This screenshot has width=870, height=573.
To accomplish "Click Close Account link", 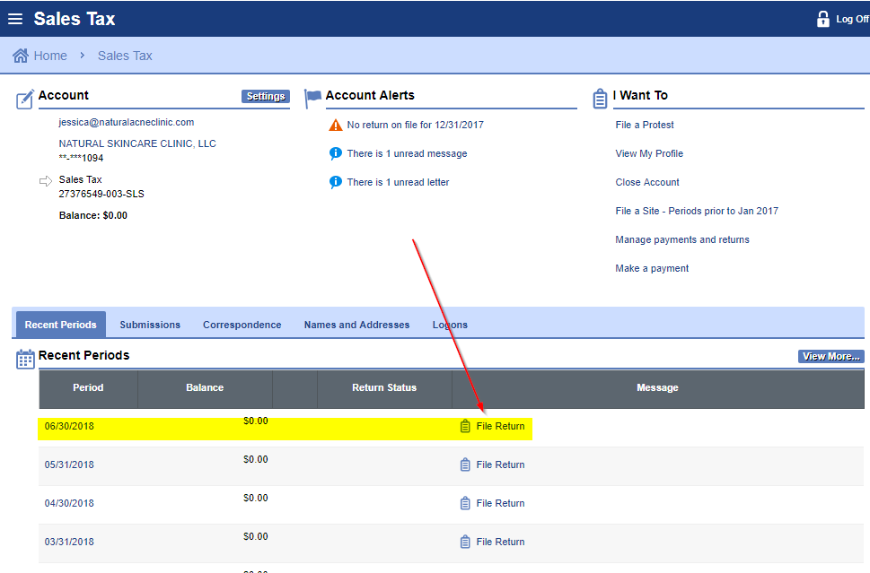I will [647, 182].
